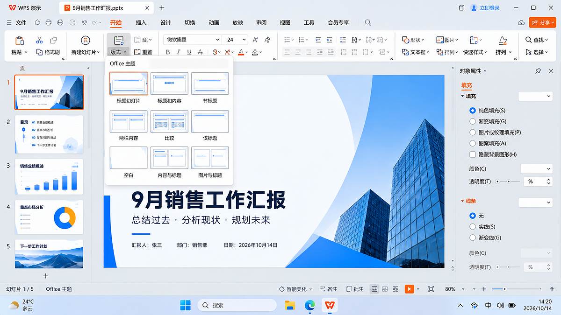The image size is (561, 315).
Task: Choose the Blank (空白) layout
Action: [x=129, y=158]
